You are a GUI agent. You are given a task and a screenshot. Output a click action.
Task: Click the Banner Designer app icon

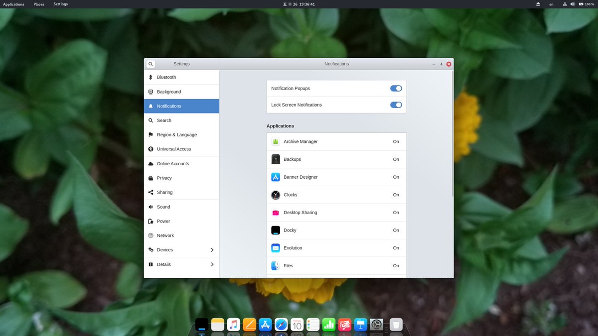point(276,177)
